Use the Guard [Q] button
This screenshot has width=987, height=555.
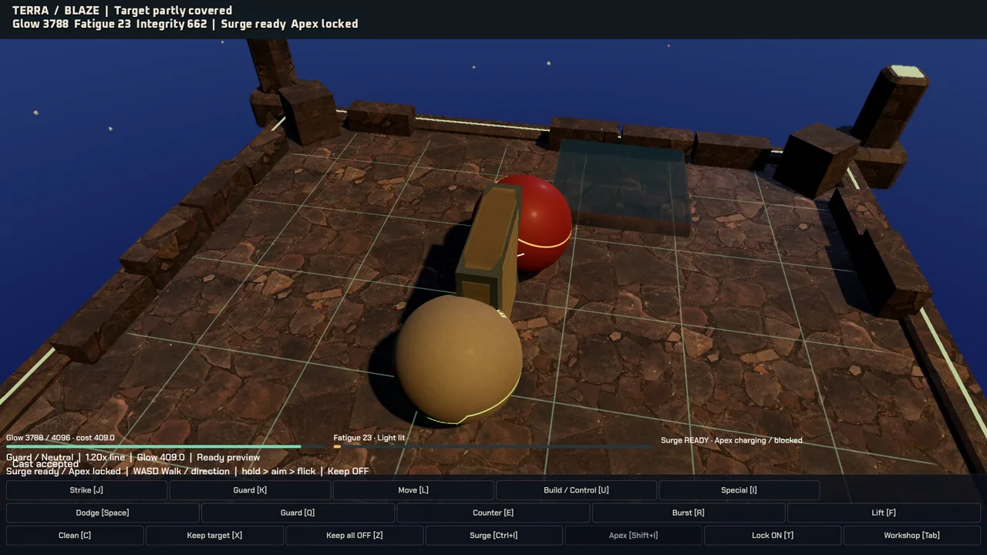(x=298, y=513)
